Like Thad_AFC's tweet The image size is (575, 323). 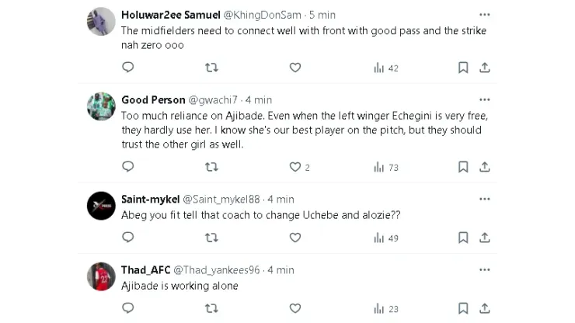pos(294,308)
